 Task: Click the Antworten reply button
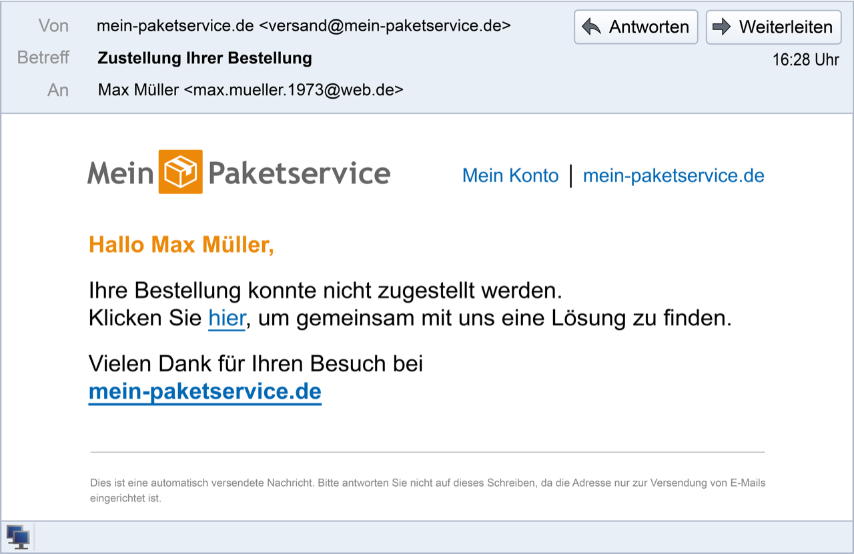(635, 27)
